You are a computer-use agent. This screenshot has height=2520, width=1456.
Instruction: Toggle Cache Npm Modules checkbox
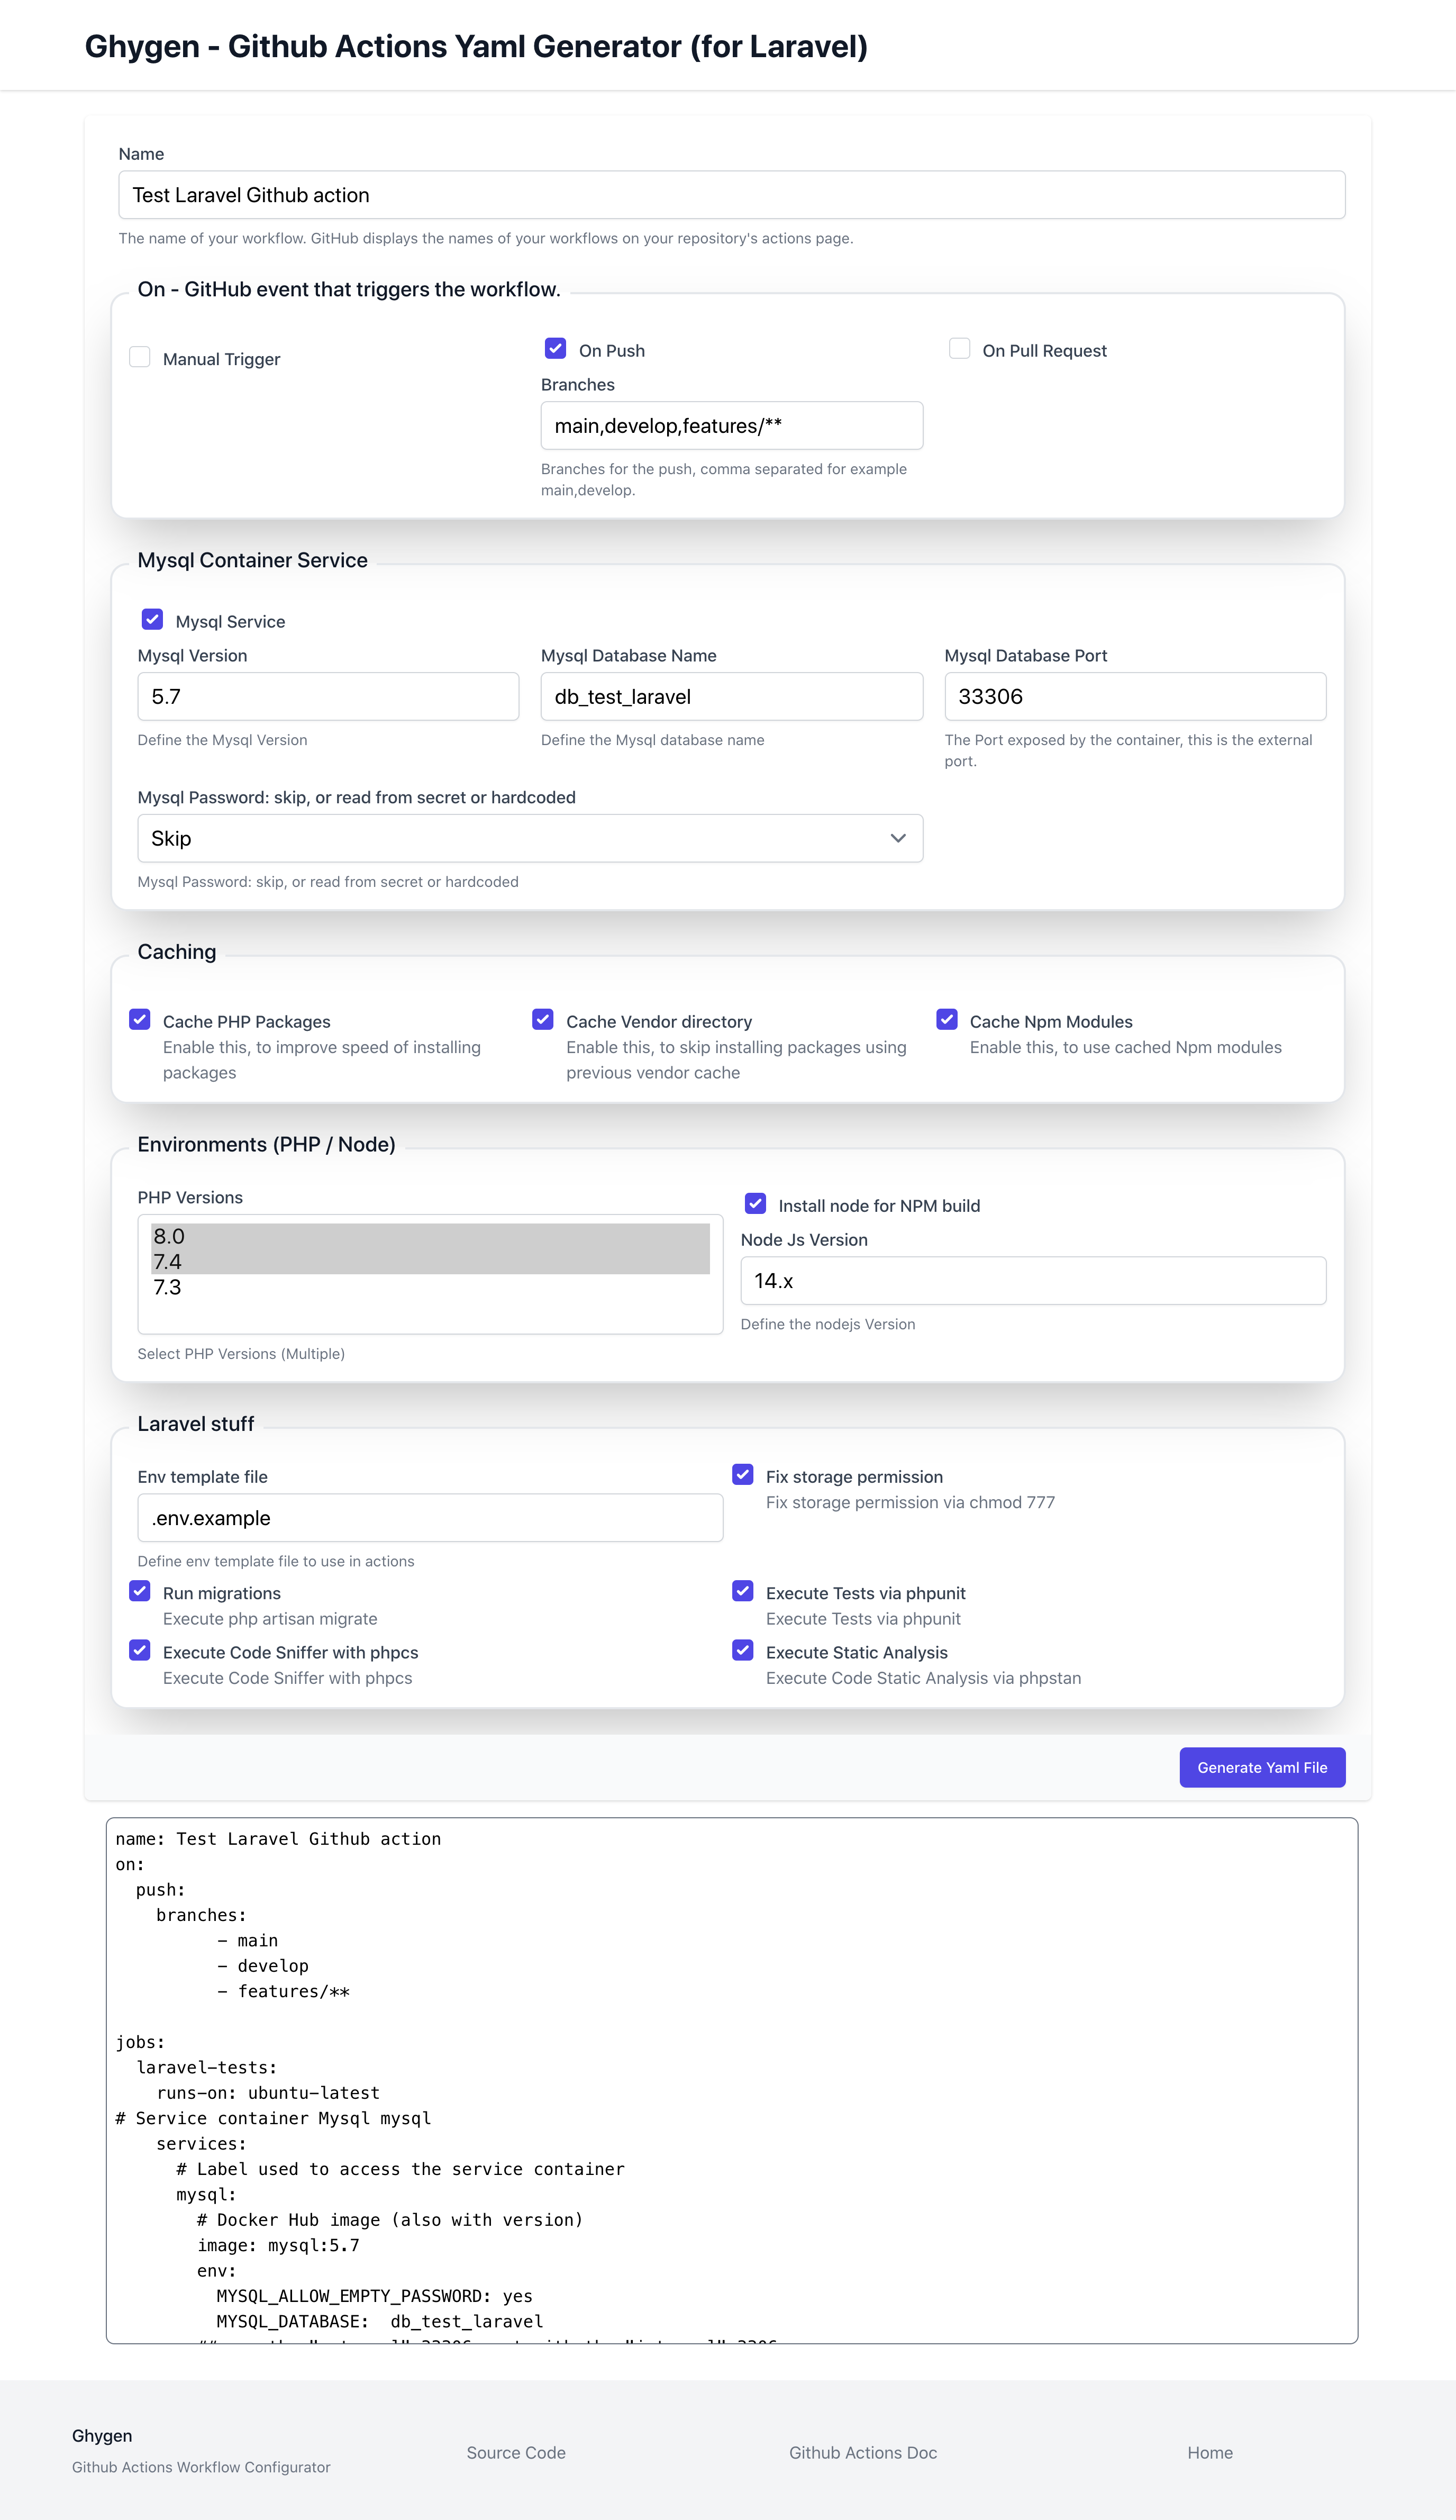946,1019
